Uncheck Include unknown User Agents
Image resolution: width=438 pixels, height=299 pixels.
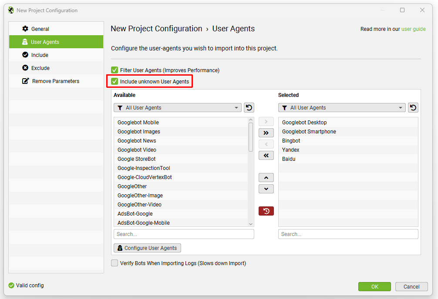[115, 81]
